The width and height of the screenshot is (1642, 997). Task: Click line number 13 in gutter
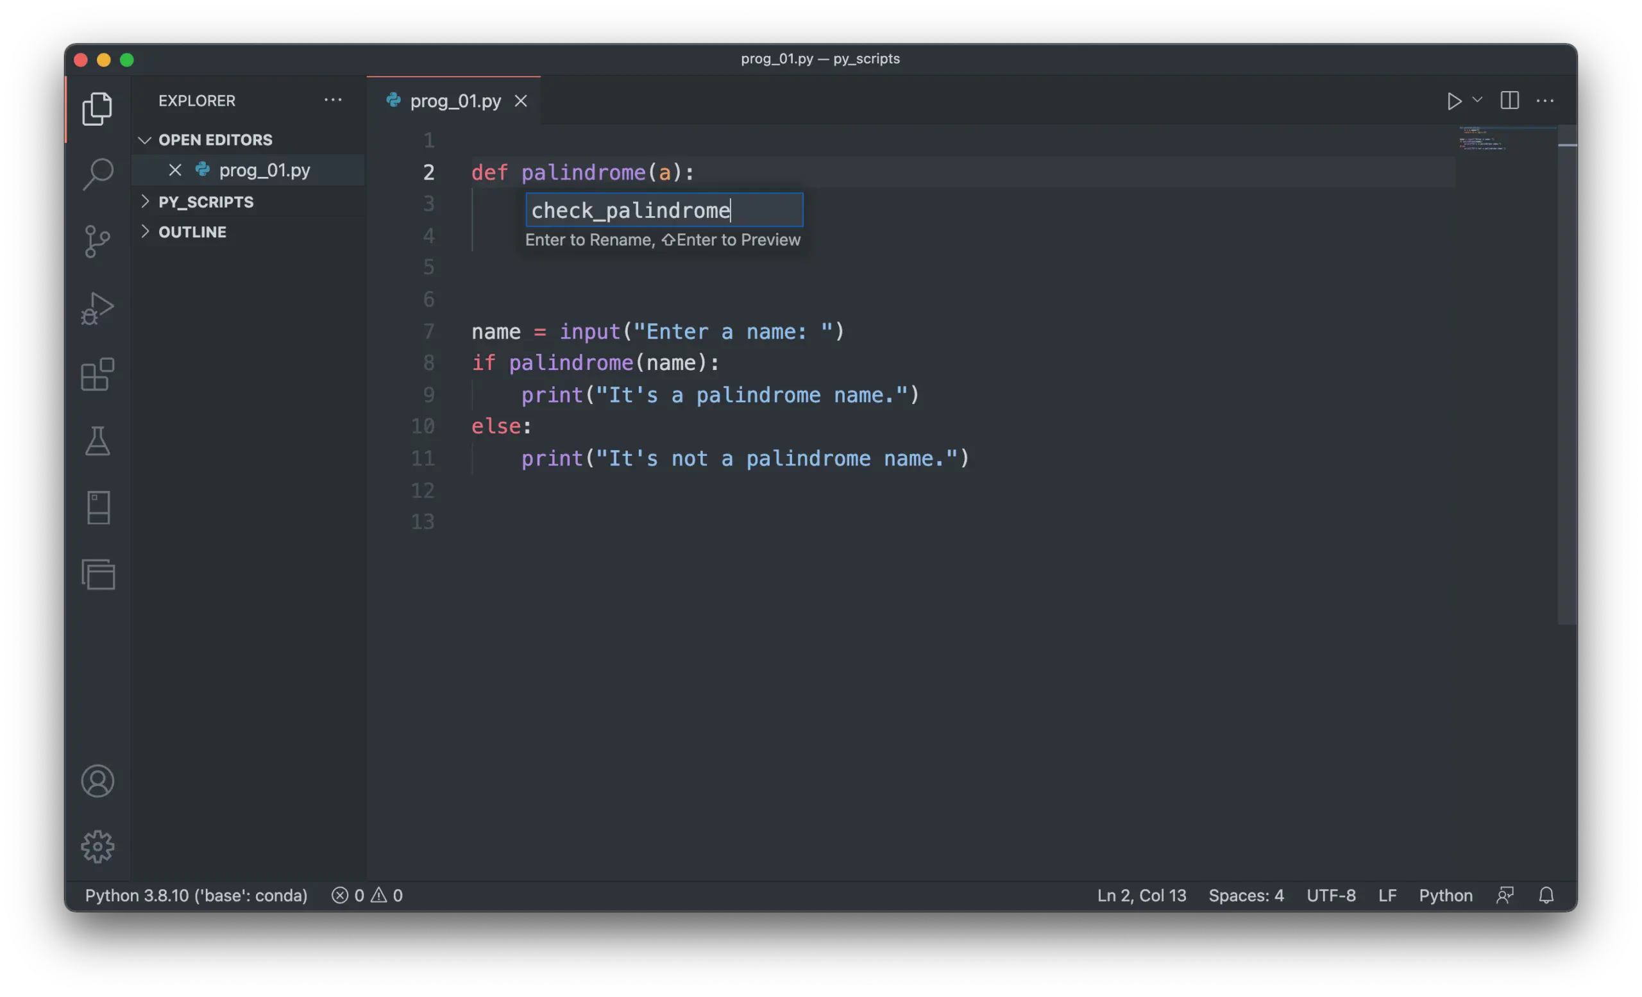point(423,521)
